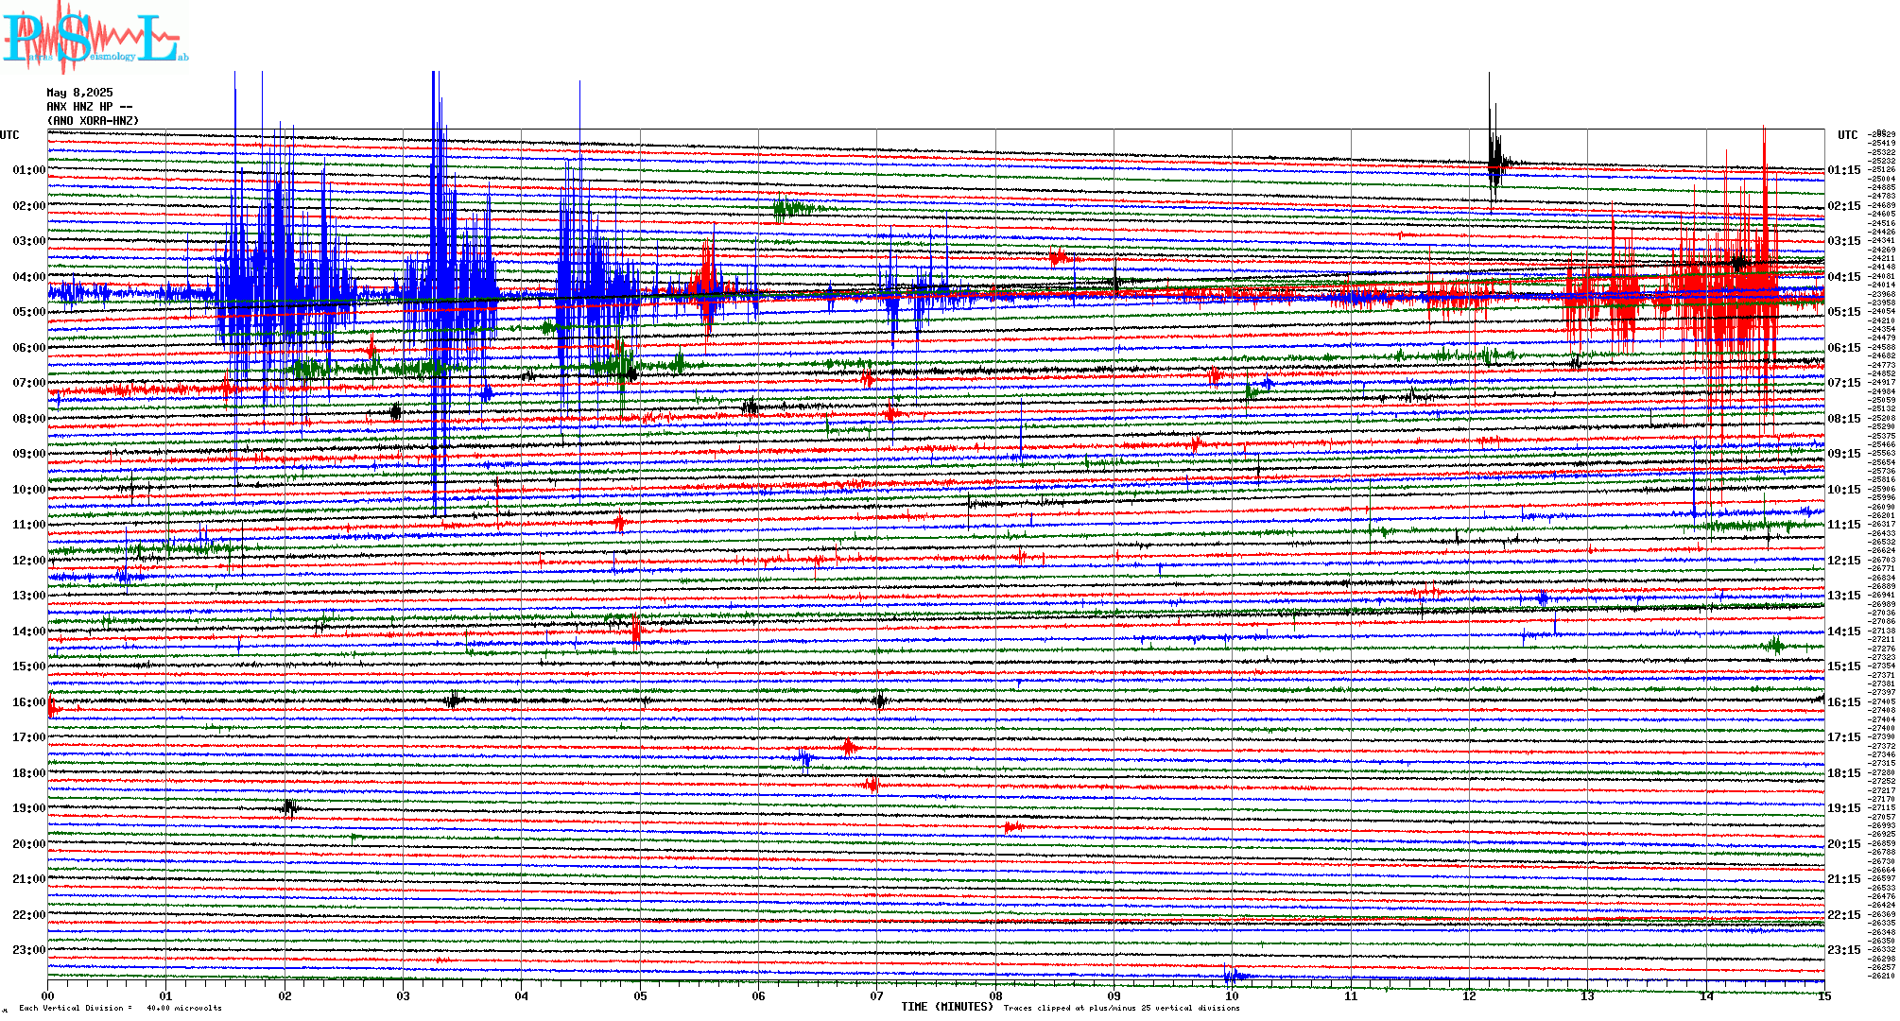Click the minute 13 axis tick label
Viewport: 1900px width, 1021px height.
[x=1588, y=996]
